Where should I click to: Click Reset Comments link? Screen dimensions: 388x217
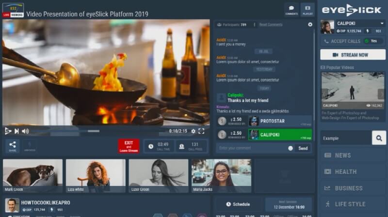271,25
